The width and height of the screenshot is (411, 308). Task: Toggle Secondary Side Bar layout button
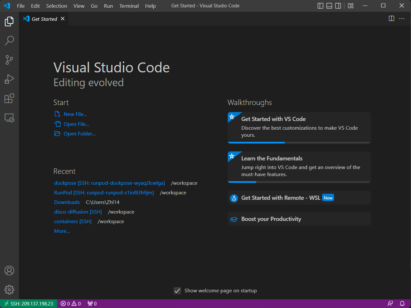click(x=338, y=6)
